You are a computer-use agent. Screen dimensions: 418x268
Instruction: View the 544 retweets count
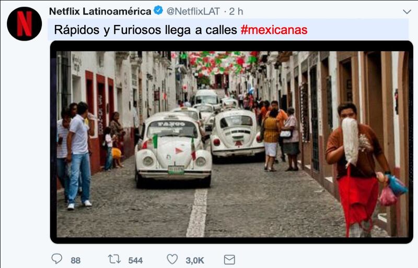tap(135, 260)
